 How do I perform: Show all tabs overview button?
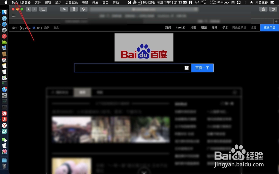point(273,9)
